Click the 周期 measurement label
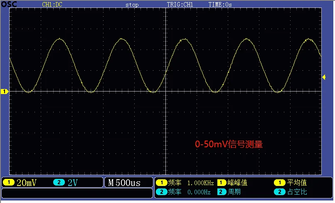 tap(234, 192)
